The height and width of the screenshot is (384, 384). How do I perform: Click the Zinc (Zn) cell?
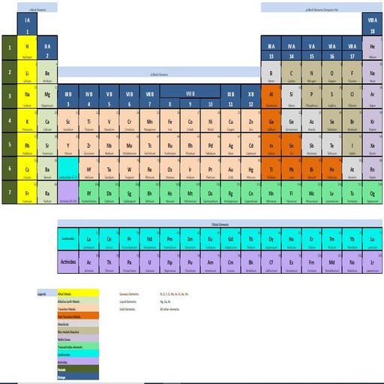[250, 120]
